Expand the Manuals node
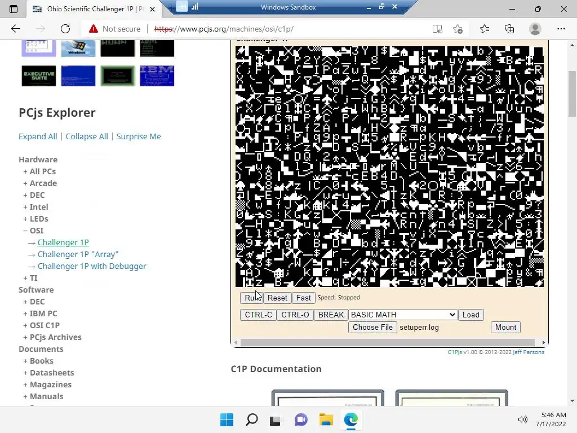This screenshot has height=433, width=577. pos(43,396)
